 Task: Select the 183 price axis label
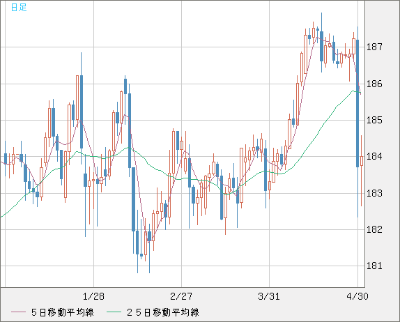pyautogui.click(x=374, y=193)
